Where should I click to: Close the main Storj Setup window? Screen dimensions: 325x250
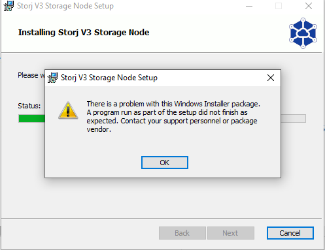click(309, 6)
